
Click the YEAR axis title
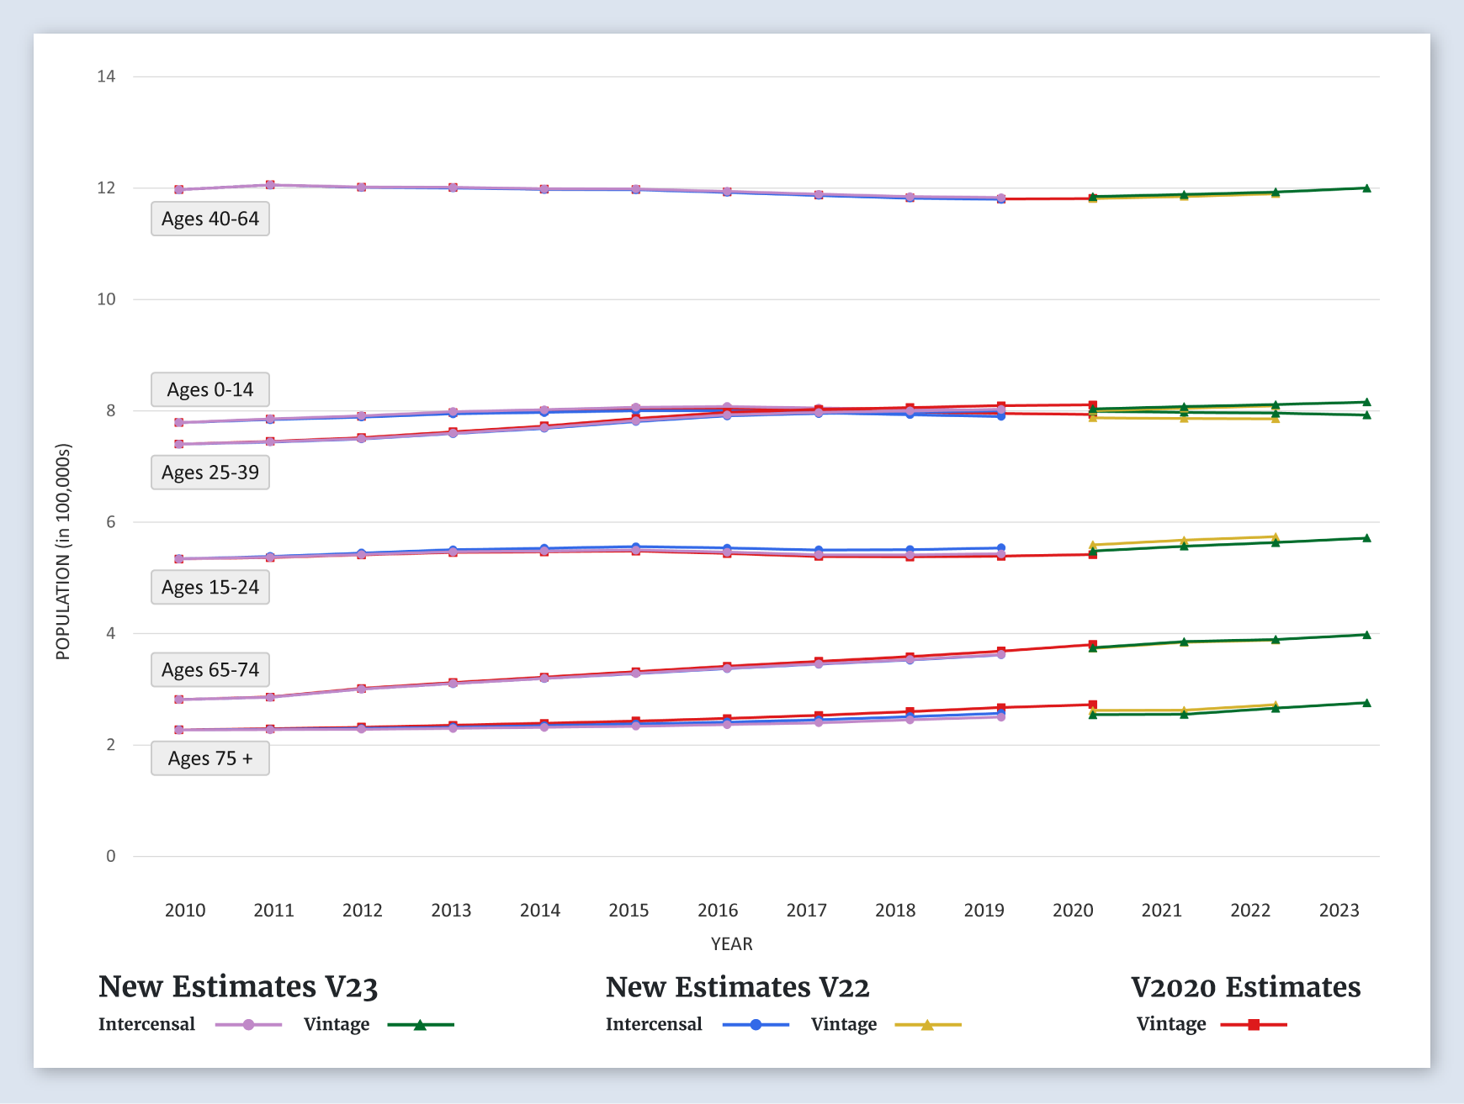pyautogui.click(x=731, y=944)
